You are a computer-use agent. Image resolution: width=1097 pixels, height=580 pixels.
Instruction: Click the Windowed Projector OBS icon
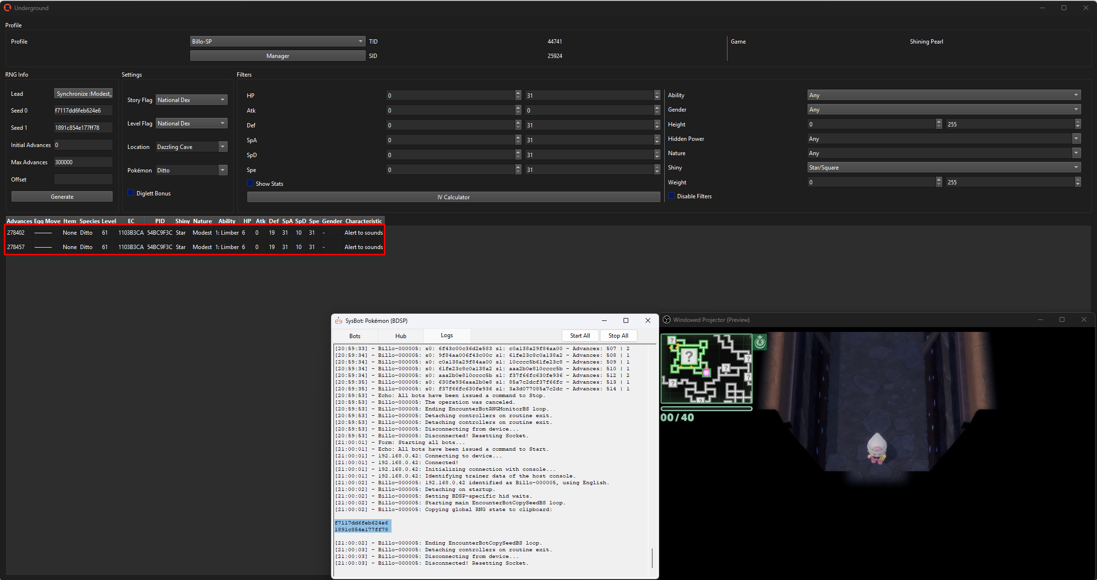click(x=666, y=319)
